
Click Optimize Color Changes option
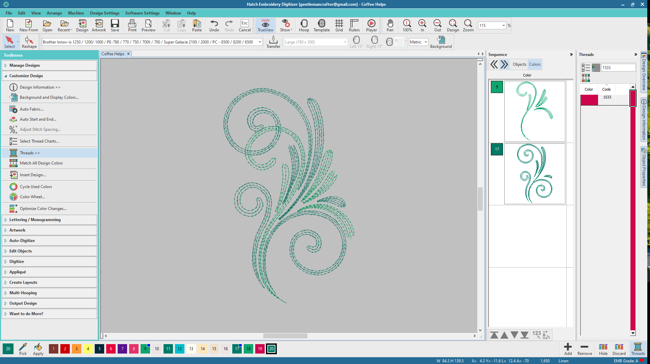pos(43,209)
